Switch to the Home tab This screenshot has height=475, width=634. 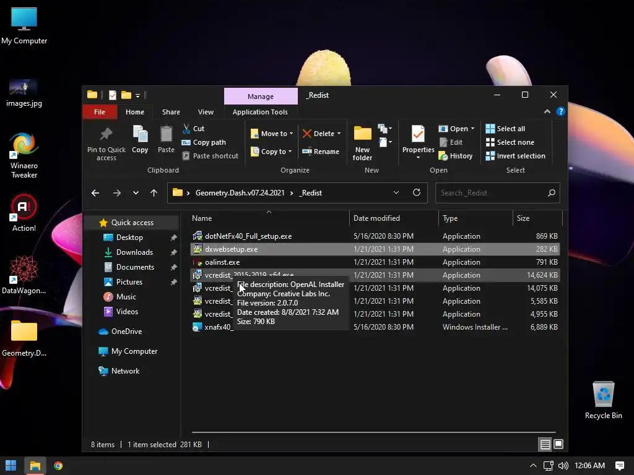(x=134, y=112)
